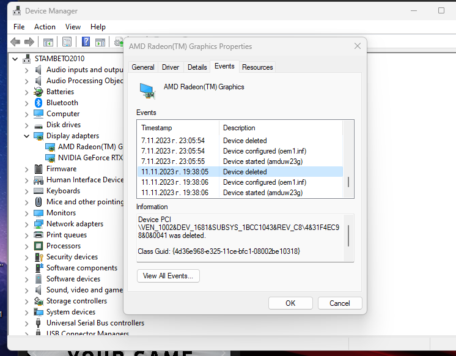Switch to the General tab
The image size is (456, 356).
[143, 67]
